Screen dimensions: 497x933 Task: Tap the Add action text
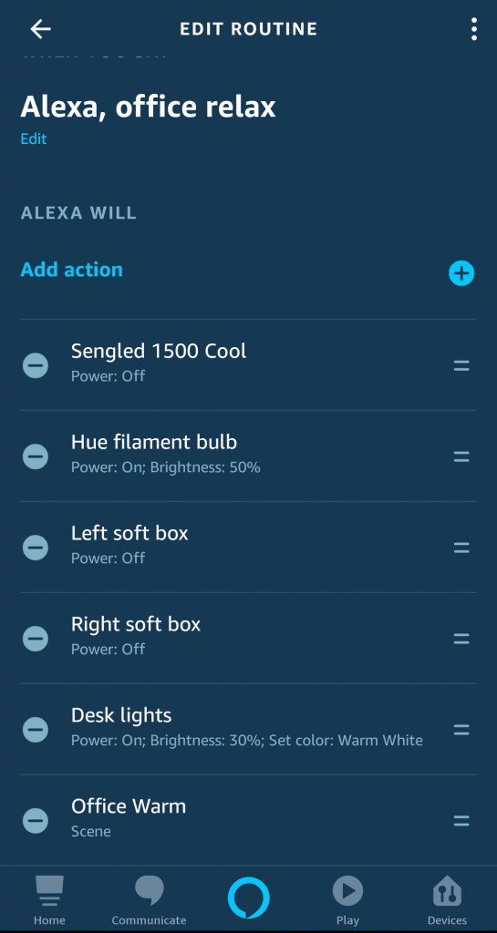coord(71,270)
